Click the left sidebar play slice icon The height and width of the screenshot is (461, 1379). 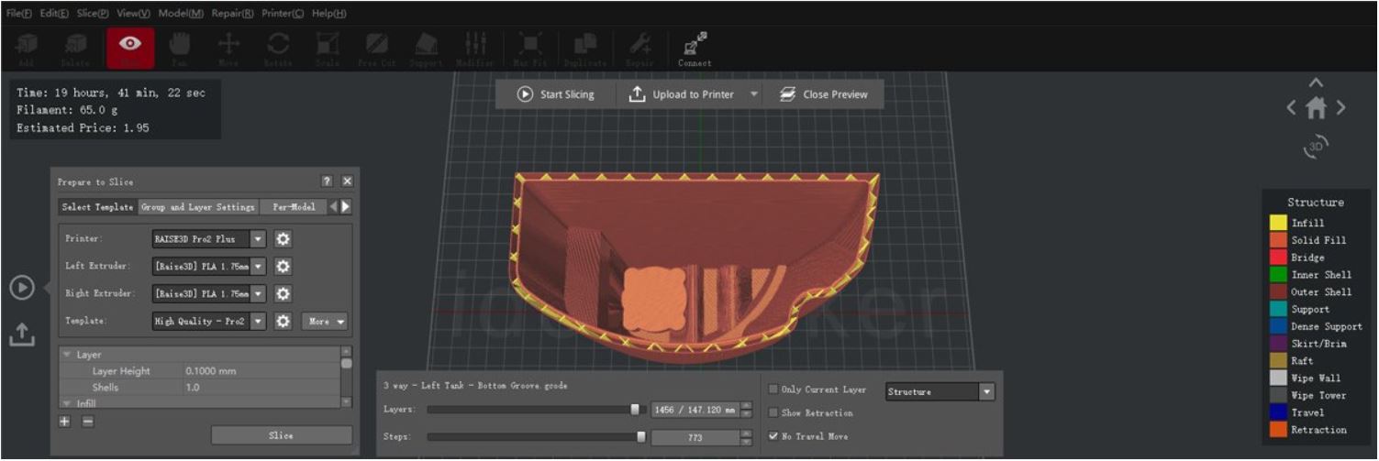pyautogui.click(x=22, y=288)
